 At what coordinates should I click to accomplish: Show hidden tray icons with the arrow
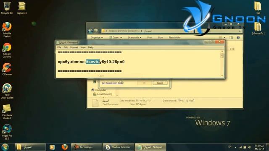point(235,147)
